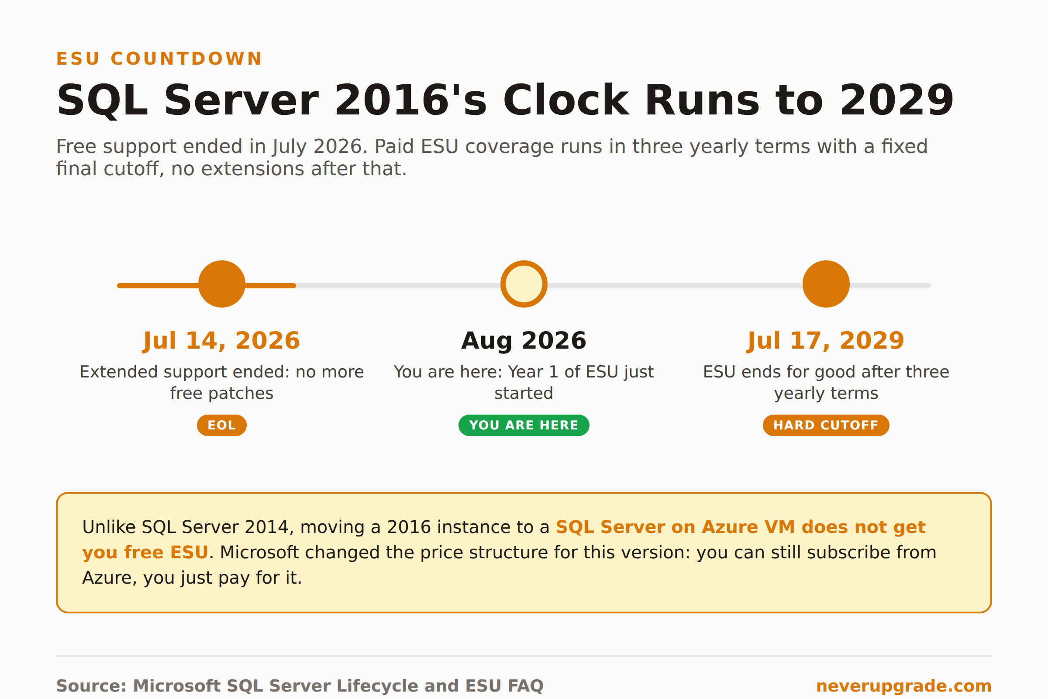Click the hollow Aug 2026 timeline marker
Image resolution: width=1048 pixels, height=699 pixels.
[524, 284]
